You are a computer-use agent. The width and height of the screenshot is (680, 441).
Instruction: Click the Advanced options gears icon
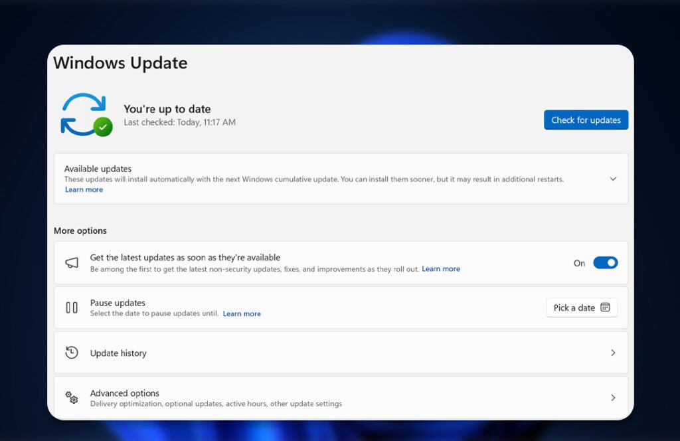pyautogui.click(x=72, y=397)
